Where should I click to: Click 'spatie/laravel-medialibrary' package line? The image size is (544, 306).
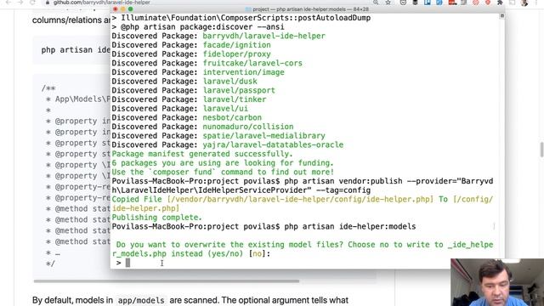264,136
